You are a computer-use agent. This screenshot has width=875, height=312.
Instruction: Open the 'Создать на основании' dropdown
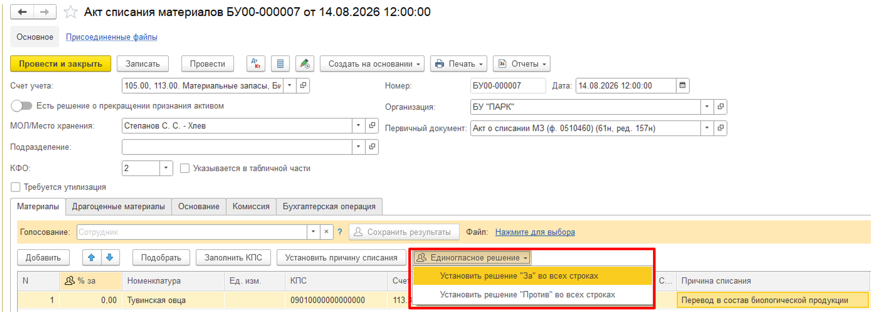tap(372, 64)
